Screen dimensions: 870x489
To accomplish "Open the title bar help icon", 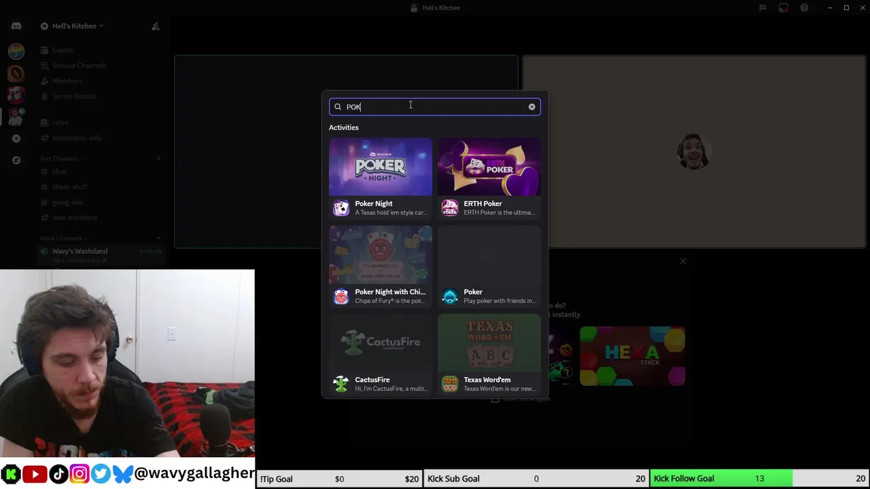I will pyautogui.click(x=804, y=8).
